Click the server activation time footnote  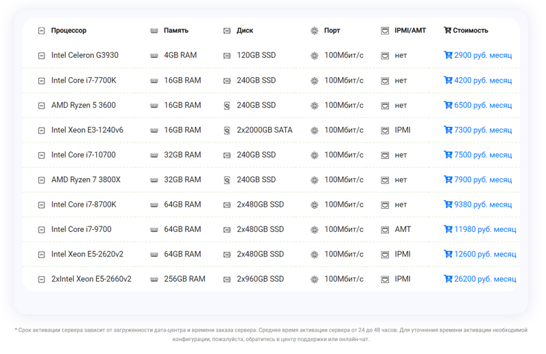tap(271, 334)
